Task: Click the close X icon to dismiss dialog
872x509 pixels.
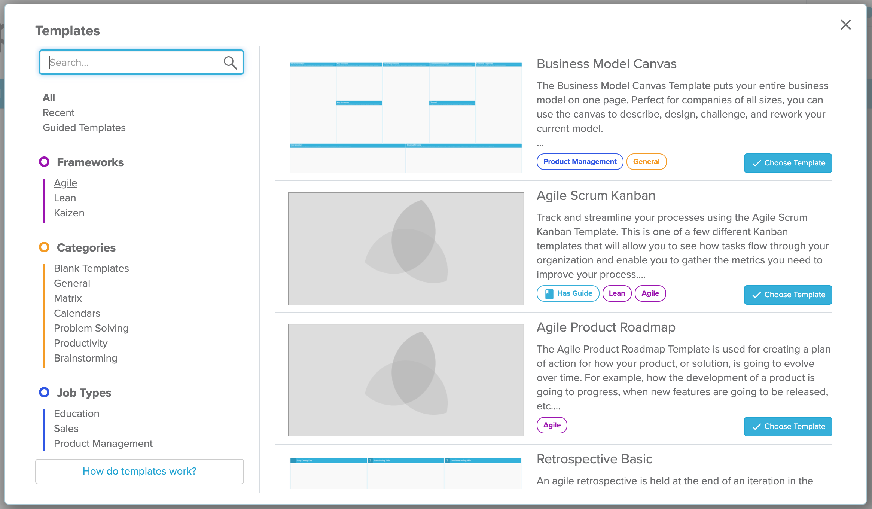Action: [x=847, y=24]
